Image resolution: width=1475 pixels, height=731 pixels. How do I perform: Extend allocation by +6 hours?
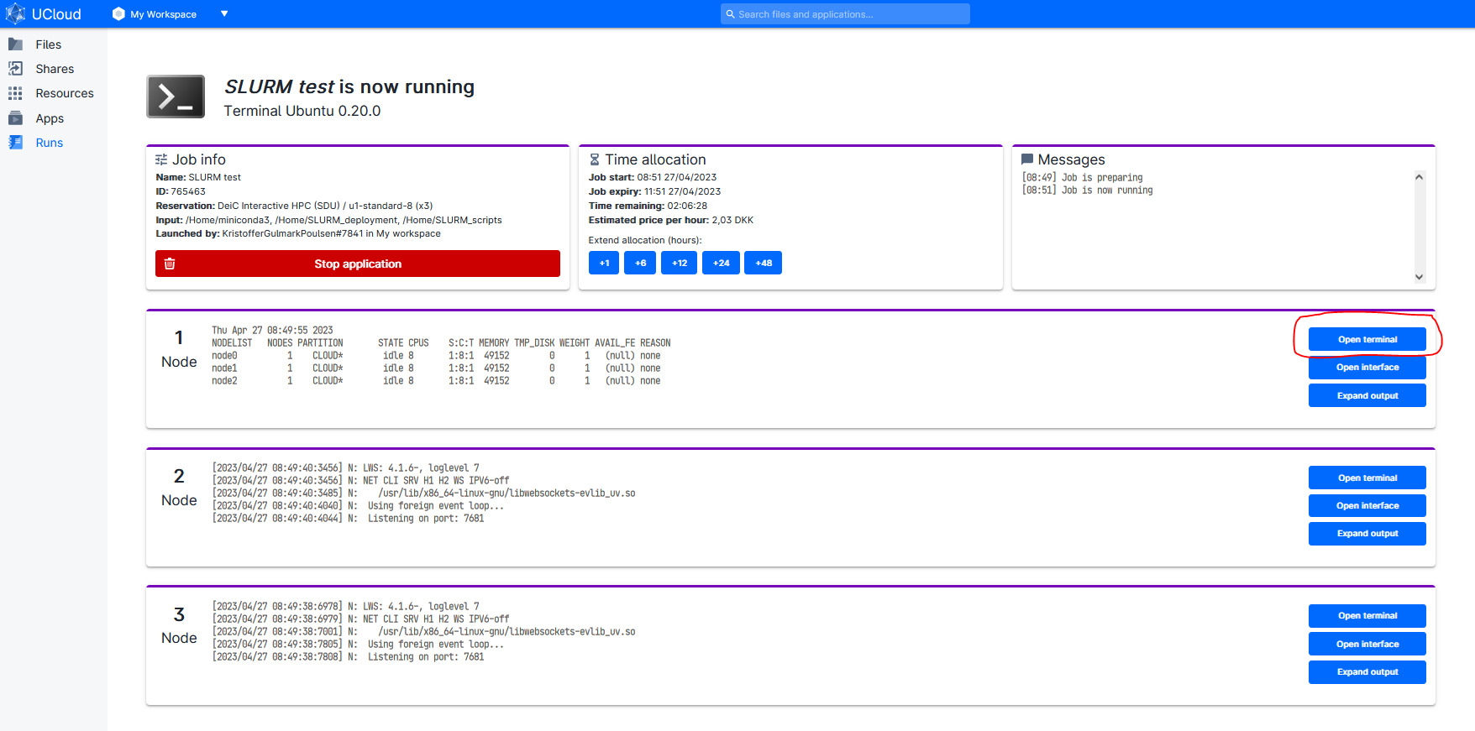click(640, 263)
